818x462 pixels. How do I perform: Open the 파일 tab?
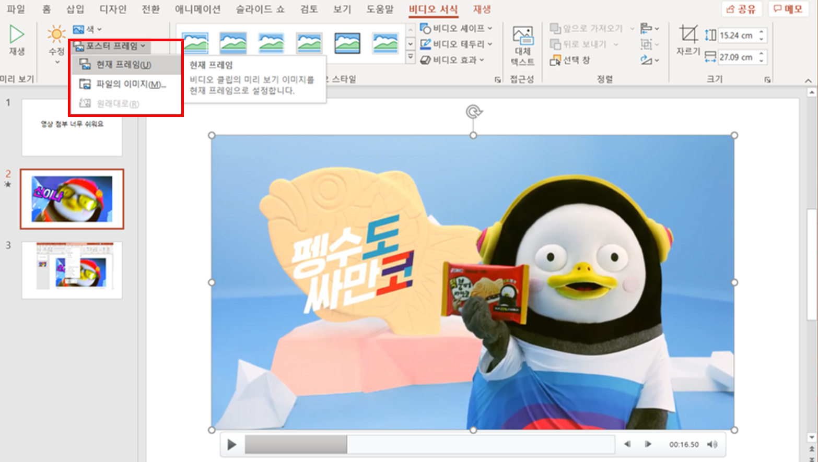(16, 9)
